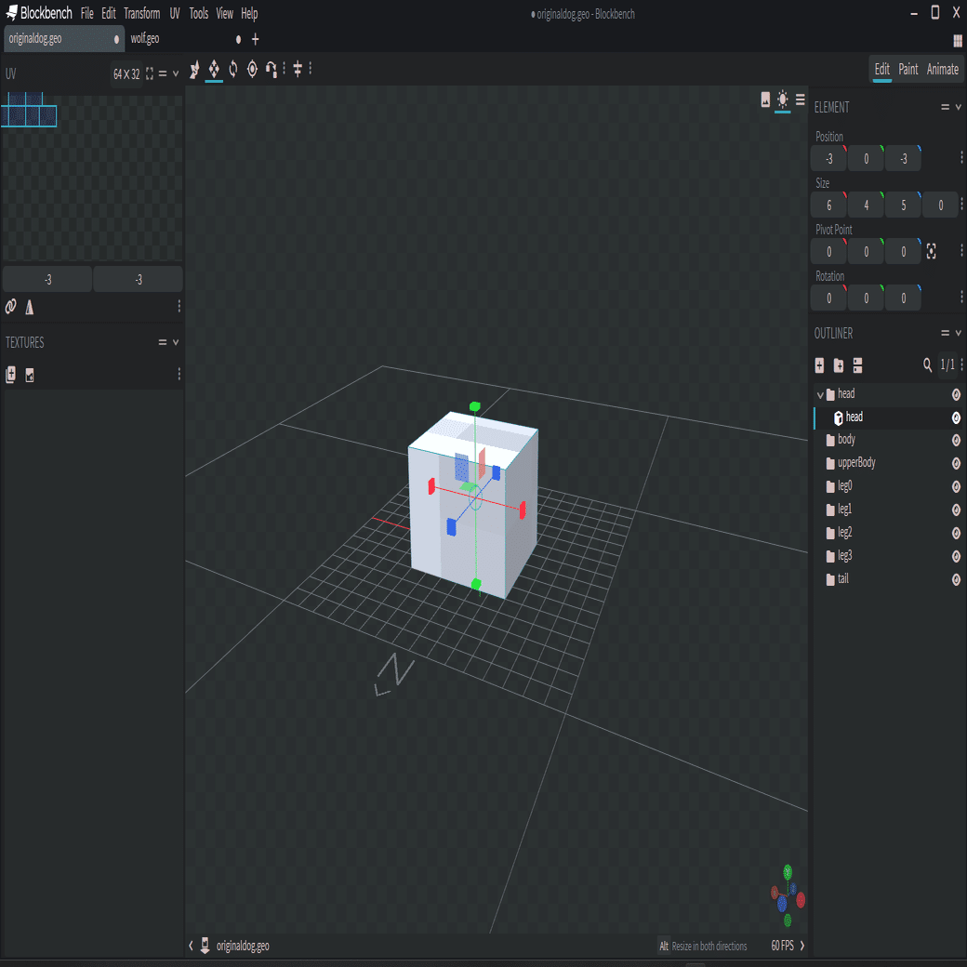The width and height of the screenshot is (967, 967).
Task: Click the green Y-axis handle atop the cube
Action: pyautogui.click(x=474, y=406)
